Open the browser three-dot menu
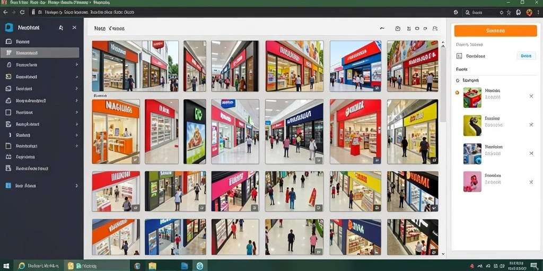The height and width of the screenshot is (271, 543). click(539, 13)
